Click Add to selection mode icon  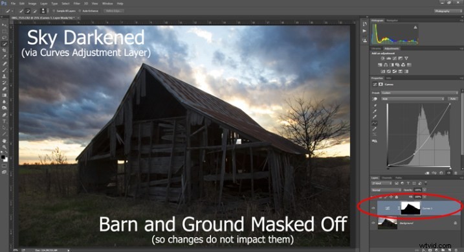coord(28,11)
